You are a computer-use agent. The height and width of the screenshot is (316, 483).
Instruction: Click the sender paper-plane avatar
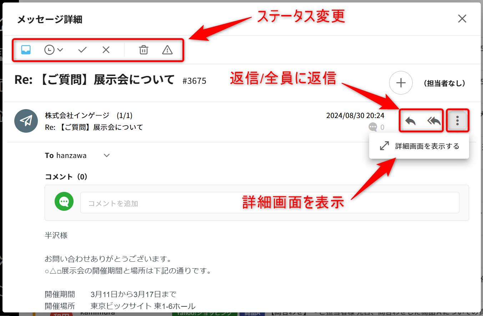pyautogui.click(x=26, y=121)
